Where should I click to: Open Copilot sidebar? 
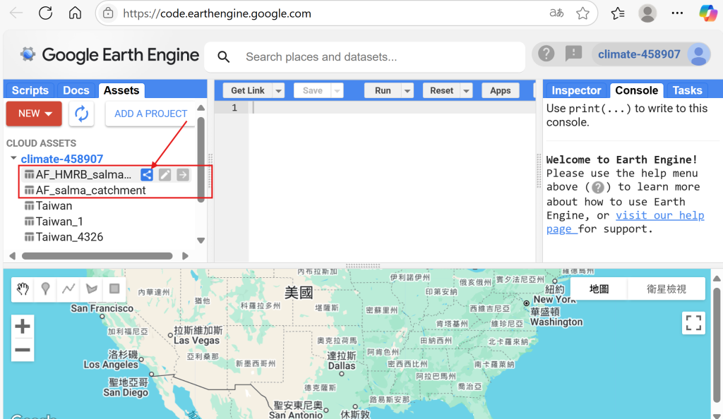(707, 13)
